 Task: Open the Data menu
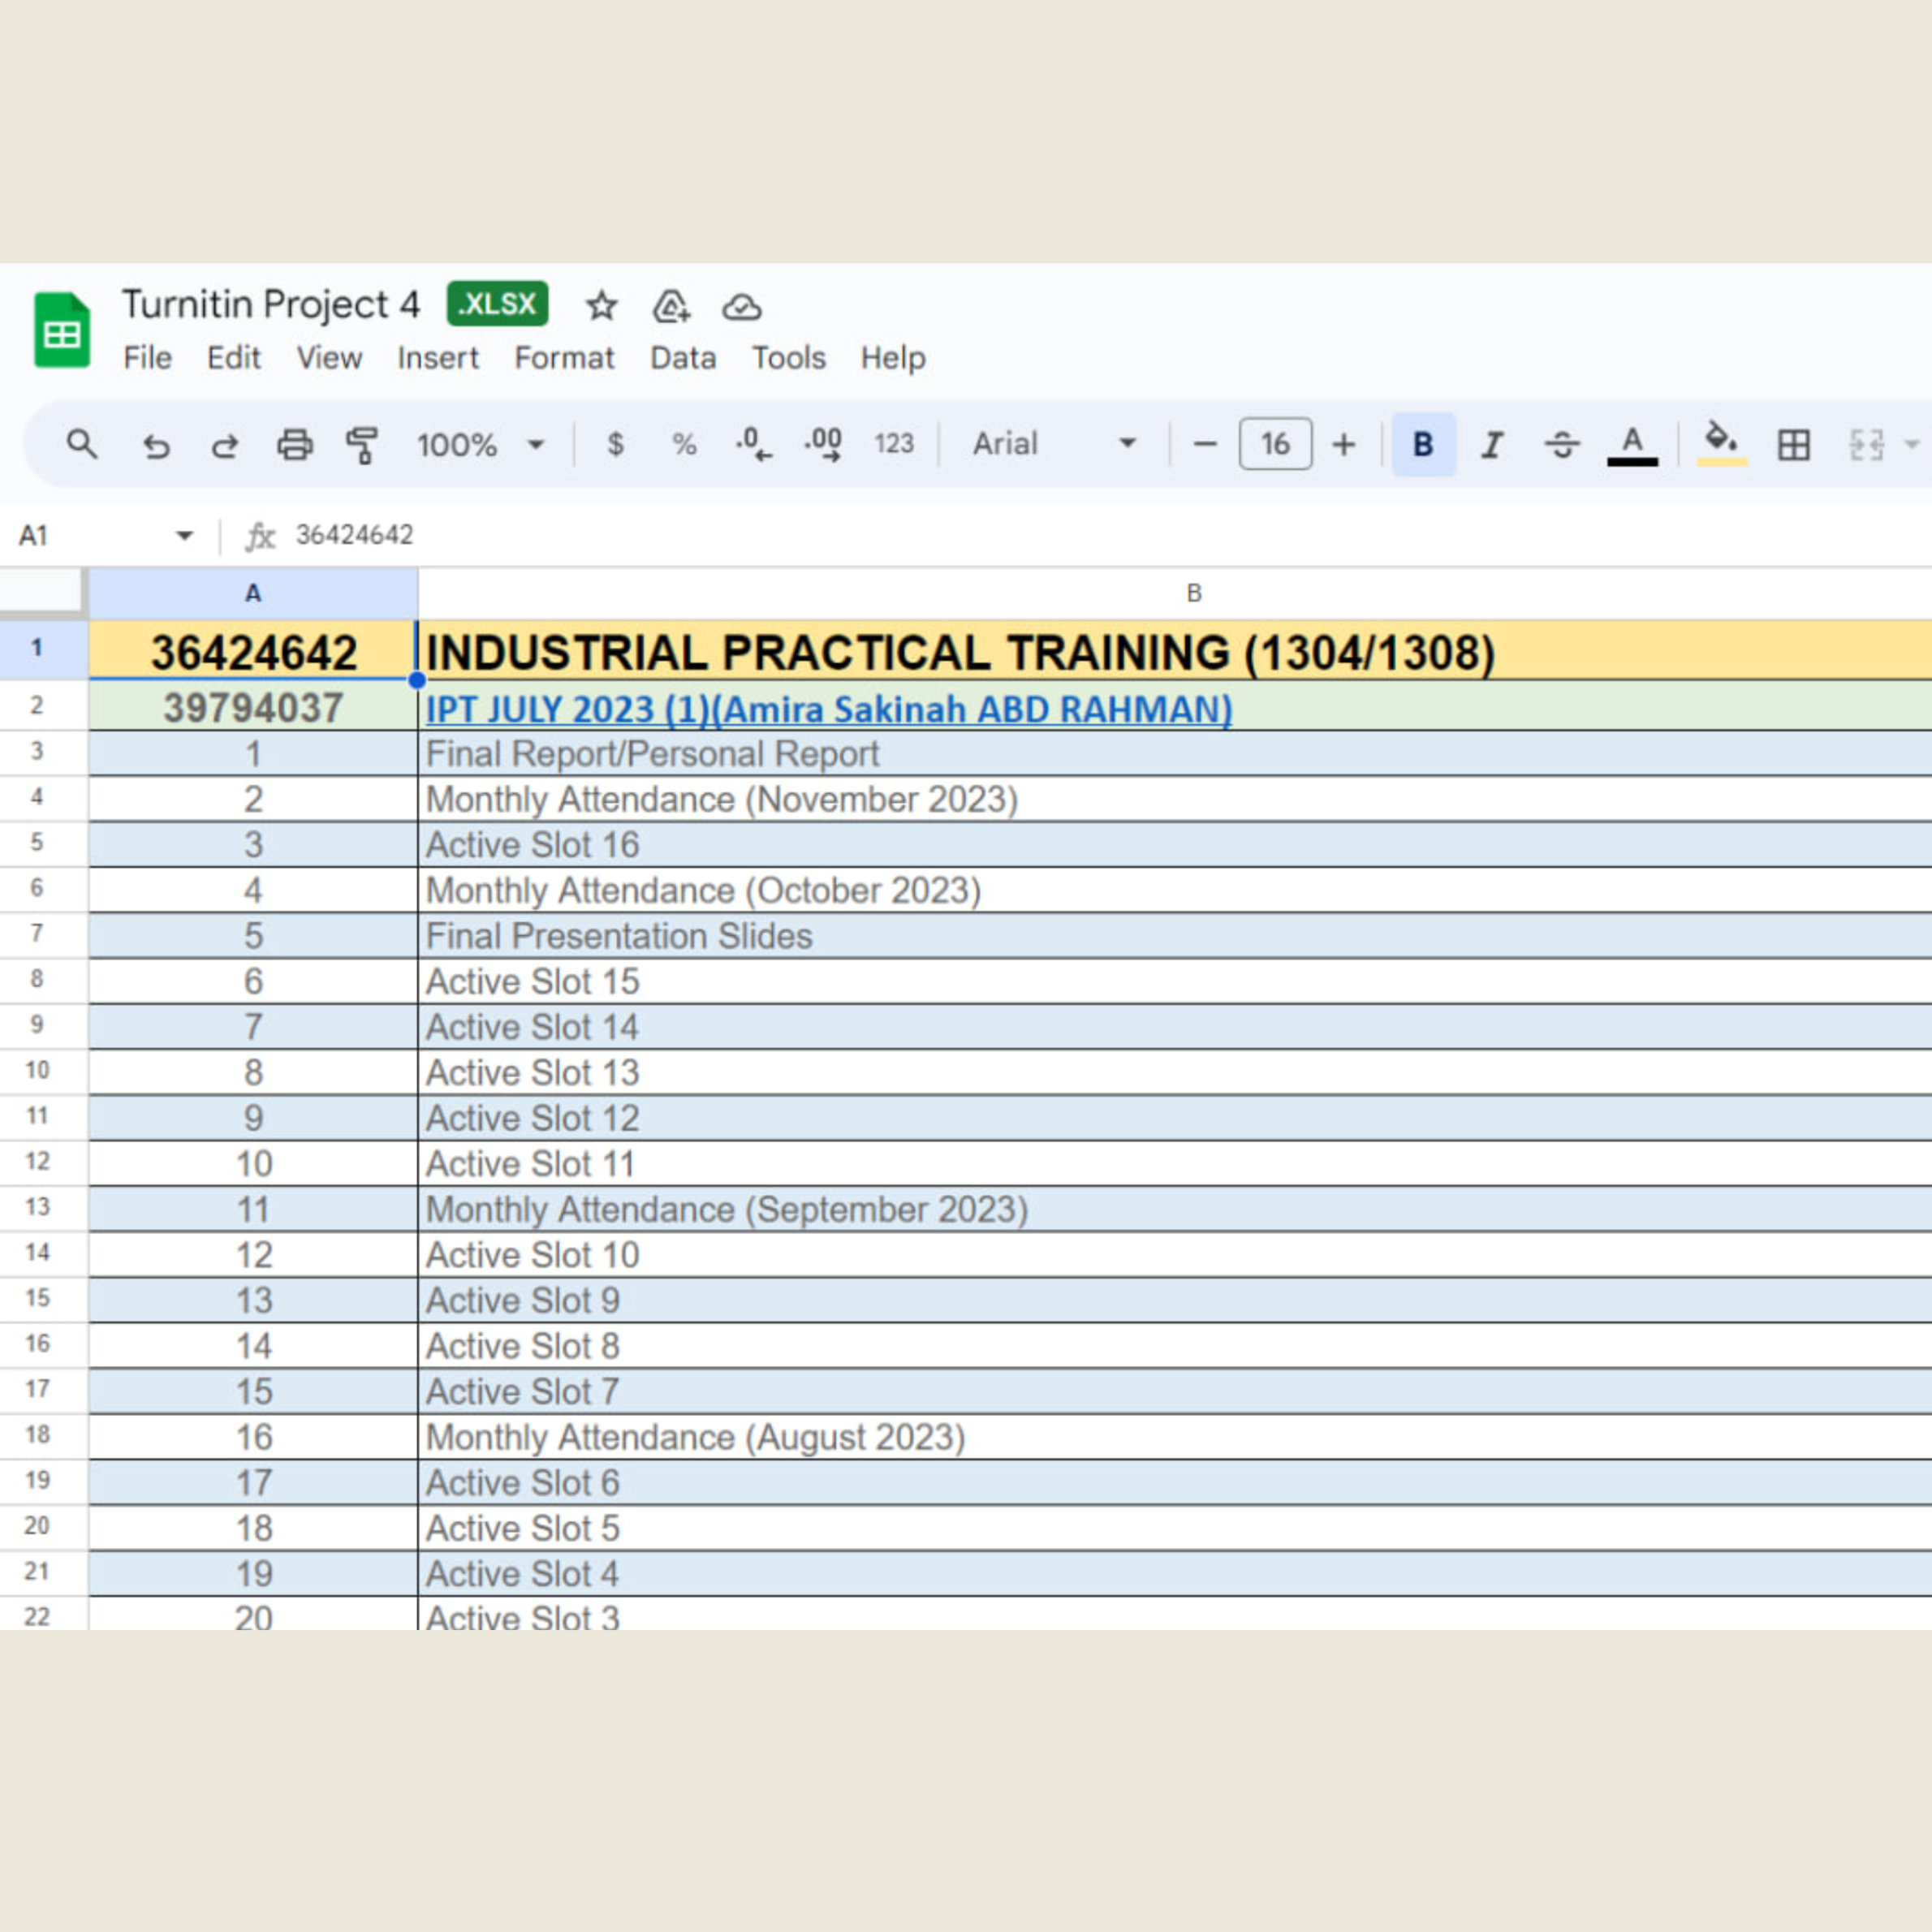683,358
